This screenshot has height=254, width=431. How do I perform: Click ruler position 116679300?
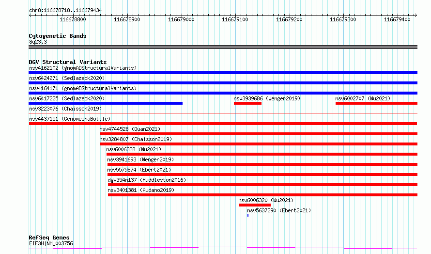[343, 19]
